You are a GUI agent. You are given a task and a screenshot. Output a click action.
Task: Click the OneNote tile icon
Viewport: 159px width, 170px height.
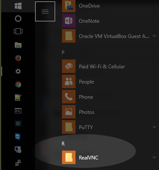coord(69,21)
